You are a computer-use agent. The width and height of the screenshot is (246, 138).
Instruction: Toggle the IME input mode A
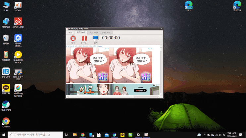pos(224,135)
